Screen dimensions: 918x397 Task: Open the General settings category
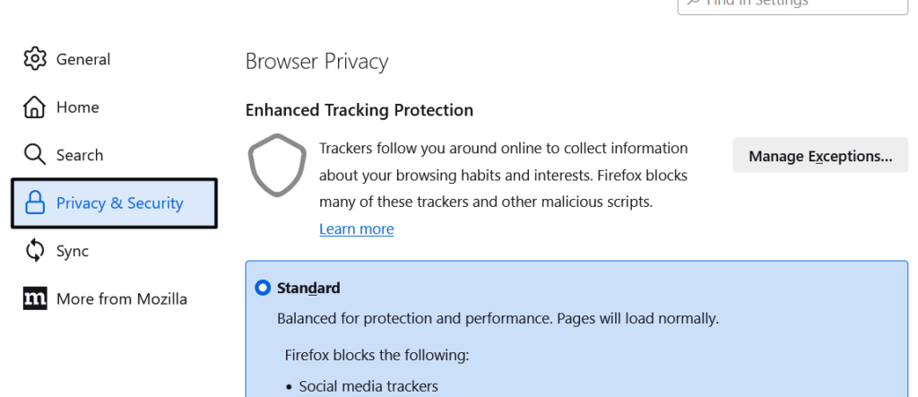coord(83,59)
